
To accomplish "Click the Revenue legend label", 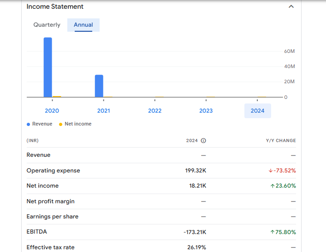I will coord(42,124).
